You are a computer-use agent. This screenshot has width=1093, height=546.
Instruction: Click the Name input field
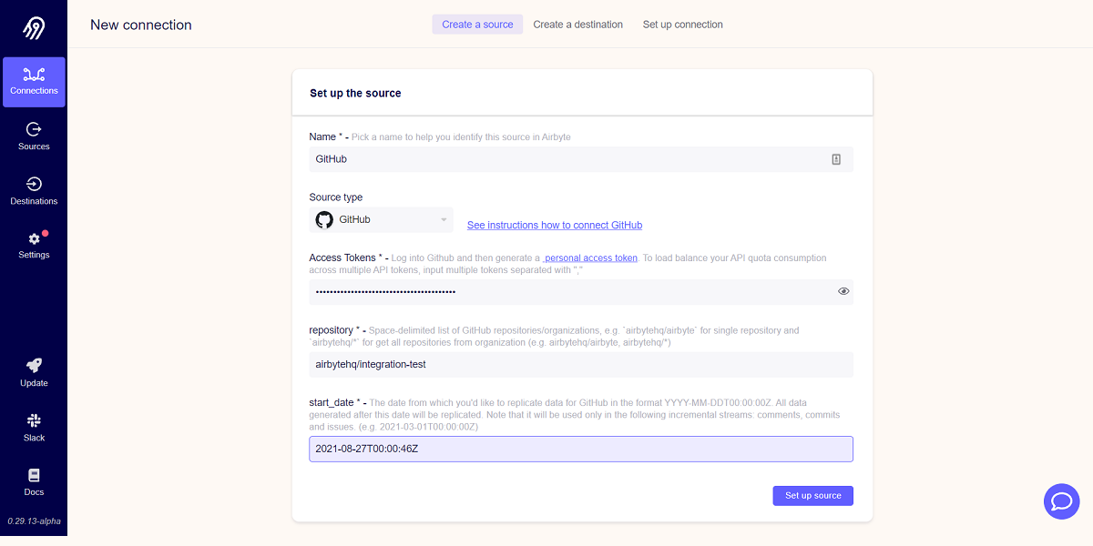coord(581,159)
